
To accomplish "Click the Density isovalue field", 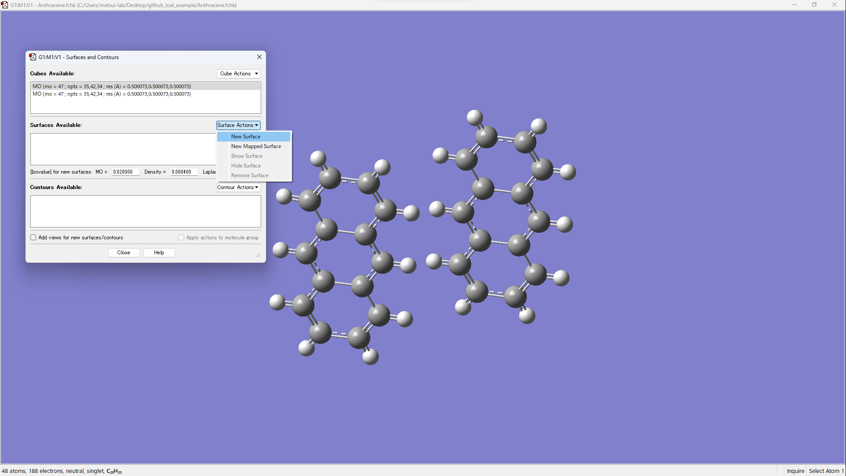I will (x=184, y=172).
